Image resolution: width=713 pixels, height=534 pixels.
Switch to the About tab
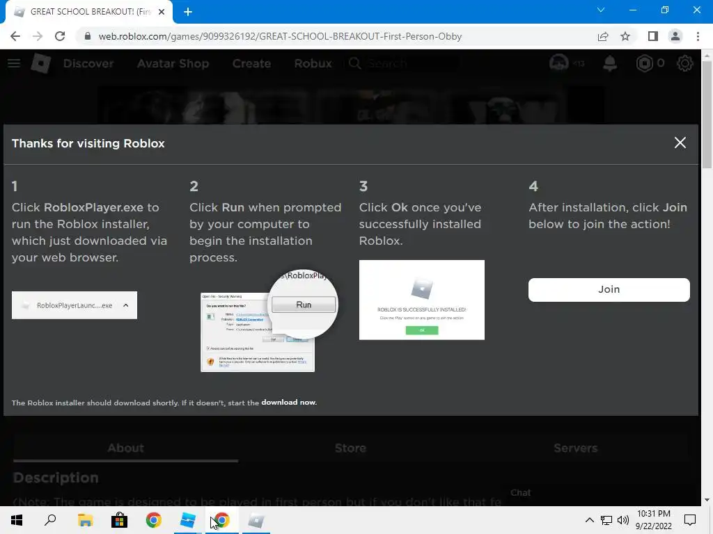point(125,448)
